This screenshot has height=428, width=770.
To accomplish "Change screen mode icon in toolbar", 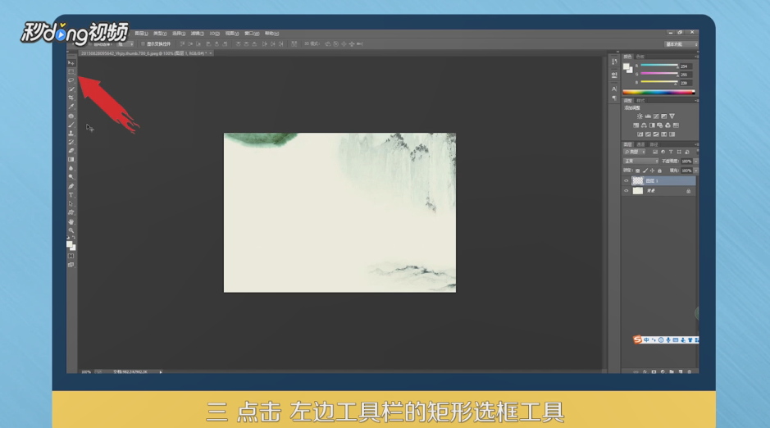I will tap(71, 265).
